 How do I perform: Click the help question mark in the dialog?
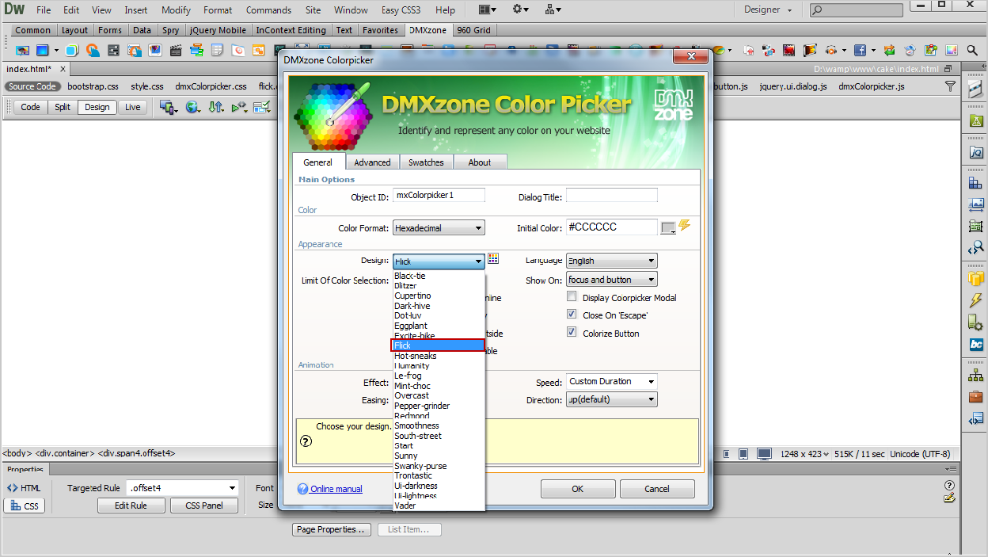click(306, 441)
